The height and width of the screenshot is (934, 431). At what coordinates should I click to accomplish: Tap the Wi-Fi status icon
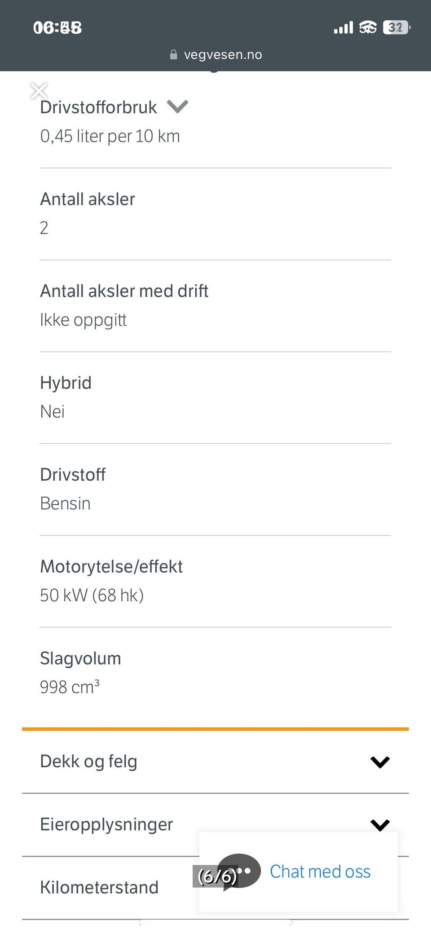(x=368, y=28)
